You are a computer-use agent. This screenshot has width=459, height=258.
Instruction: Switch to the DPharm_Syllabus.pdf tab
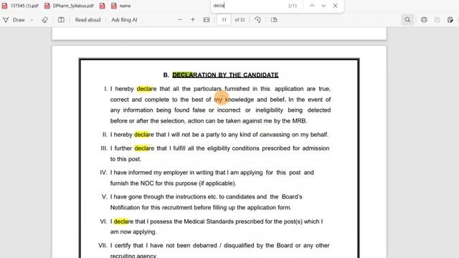[x=69, y=6]
